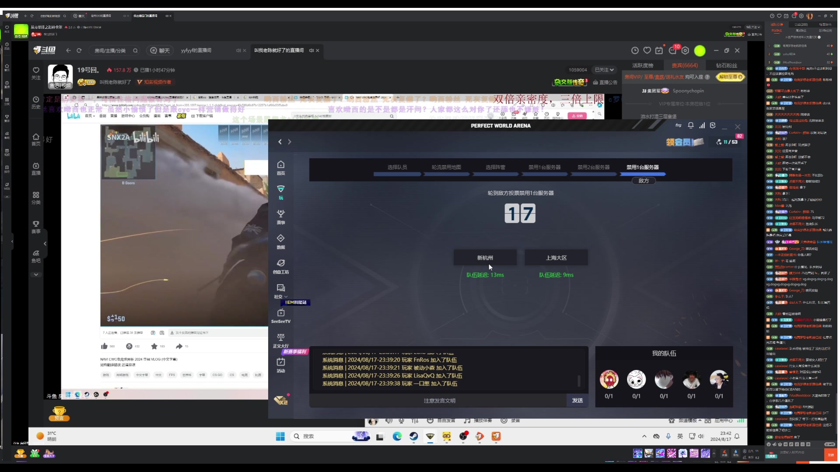840x472 pixels.
Task: Open 已关注 follow dropdown
Action: coord(604,70)
